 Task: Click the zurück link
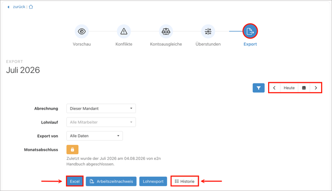19,7
